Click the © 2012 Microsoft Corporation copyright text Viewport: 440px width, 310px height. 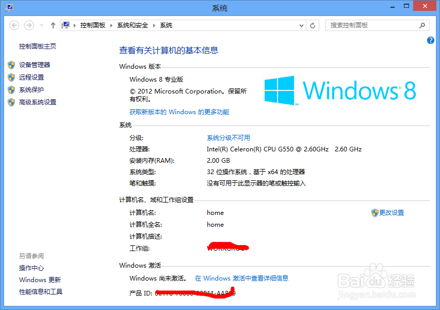pos(188,95)
